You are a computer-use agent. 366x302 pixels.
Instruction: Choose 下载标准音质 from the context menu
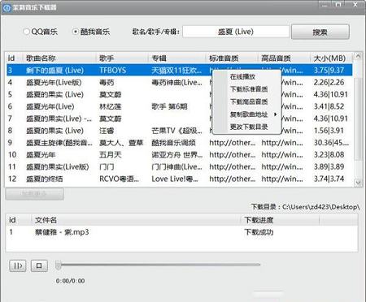[x=249, y=89]
